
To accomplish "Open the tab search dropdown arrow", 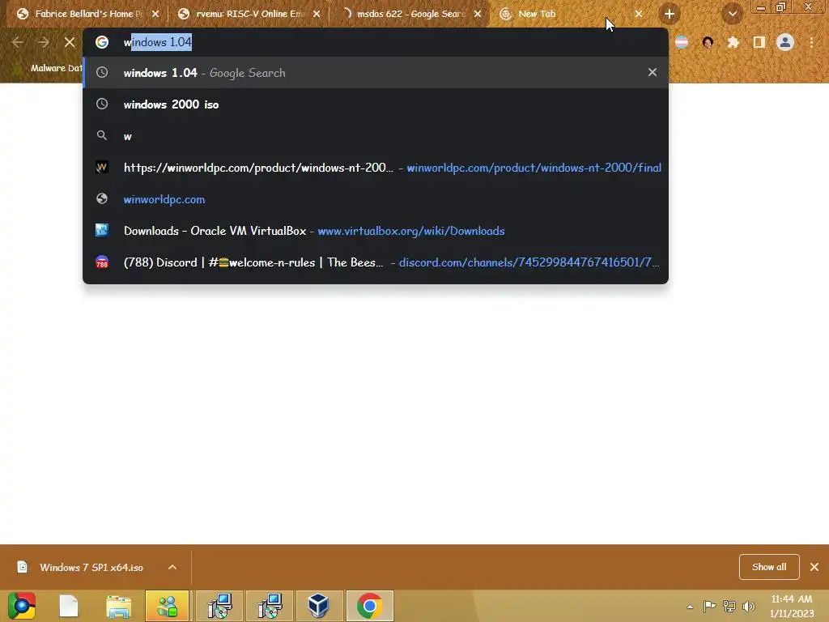I will click(x=732, y=15).
